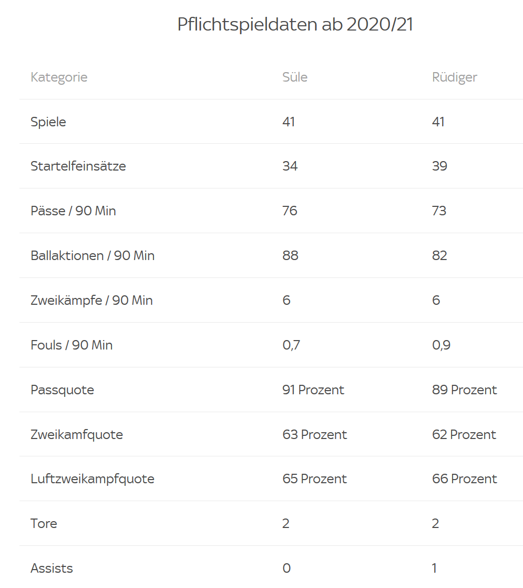523x588 pixels.
Task: Click Rüdiger's 89 Prozent Passquote value
Action: 464,390
